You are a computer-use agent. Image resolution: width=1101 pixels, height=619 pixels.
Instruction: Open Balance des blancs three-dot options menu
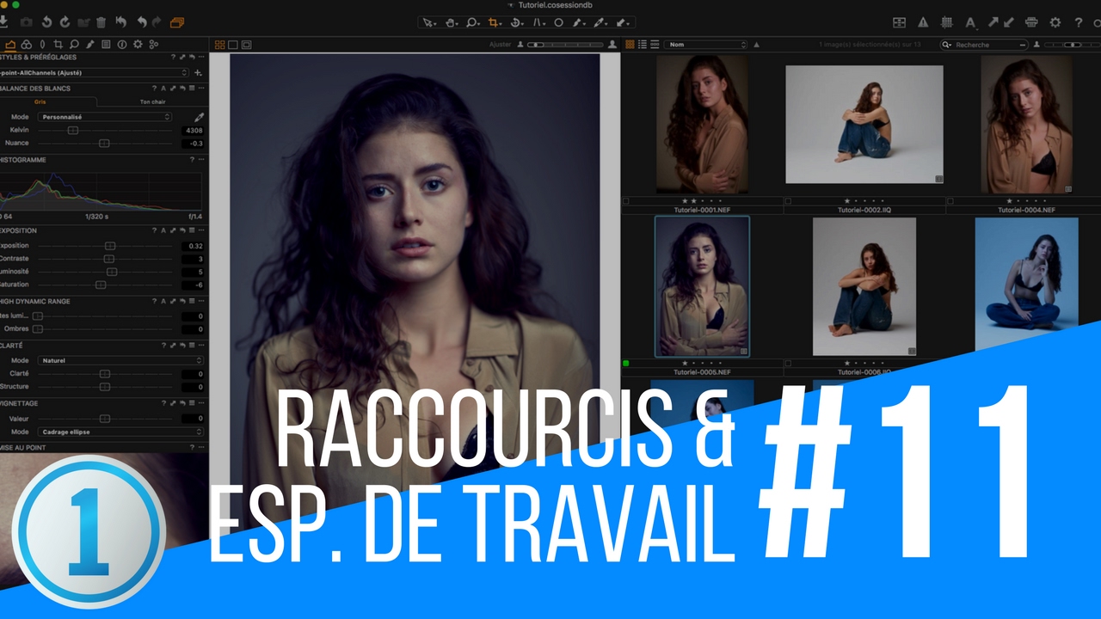201,88
